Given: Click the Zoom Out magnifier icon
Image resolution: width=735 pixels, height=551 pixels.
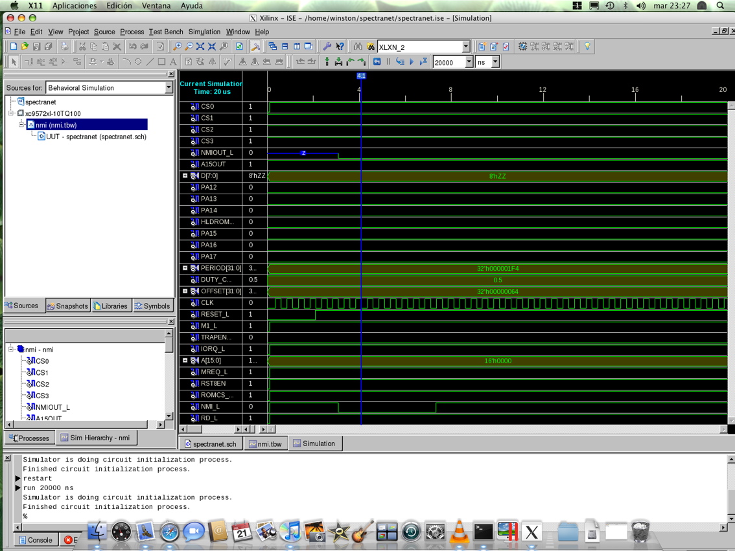Looking at the screenshot, I should 189,47.
